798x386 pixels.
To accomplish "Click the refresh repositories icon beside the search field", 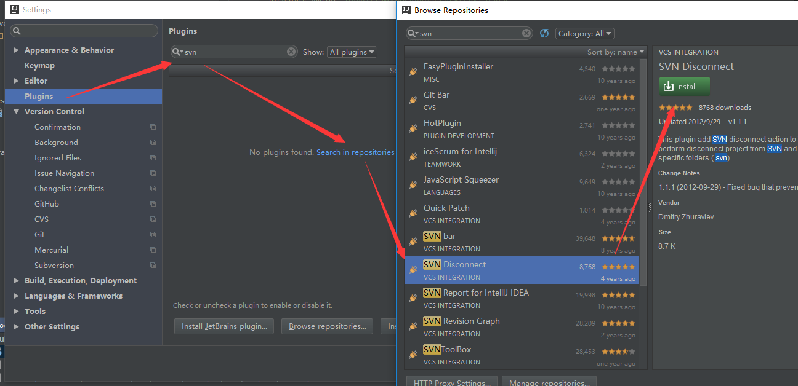I will point(544,33).
